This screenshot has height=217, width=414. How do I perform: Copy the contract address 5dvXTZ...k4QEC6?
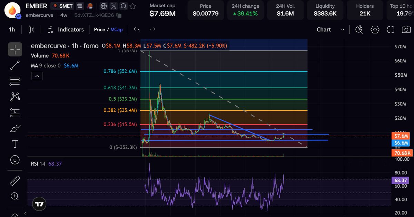click(x=119, y=15)
